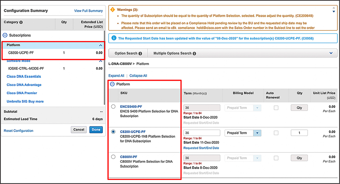340x184 pixels.
Task: Click the Term field for C8000V-PF
Action: coord(202,158)
